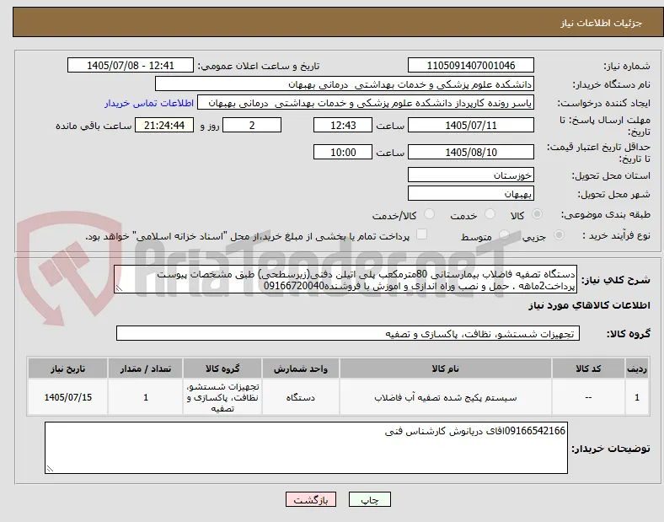This screenshot has width=664, height=522.
Task: Click the شرح کلی نیاز description textarea
Action: [x=345, y=280]
